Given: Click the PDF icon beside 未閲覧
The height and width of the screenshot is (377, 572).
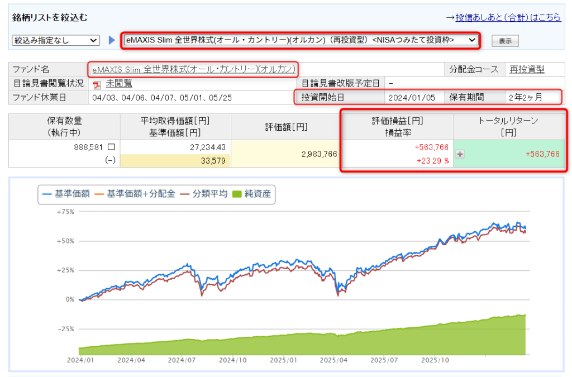Looking at the screenshot, I should coord(97,84).
